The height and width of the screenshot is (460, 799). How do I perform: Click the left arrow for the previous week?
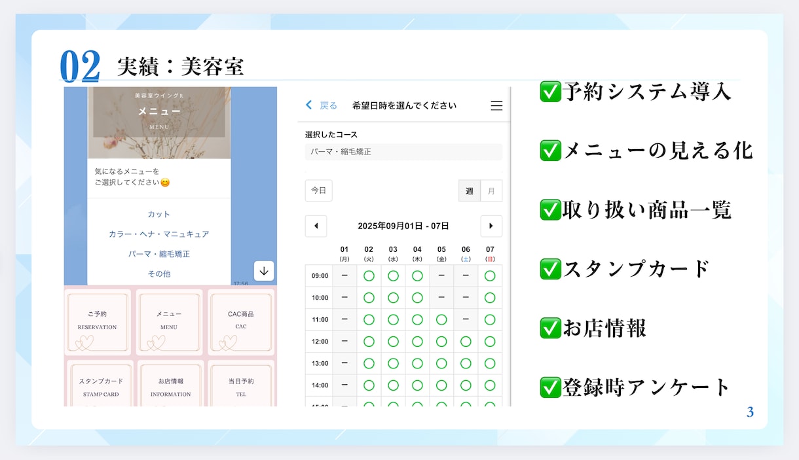316,226
